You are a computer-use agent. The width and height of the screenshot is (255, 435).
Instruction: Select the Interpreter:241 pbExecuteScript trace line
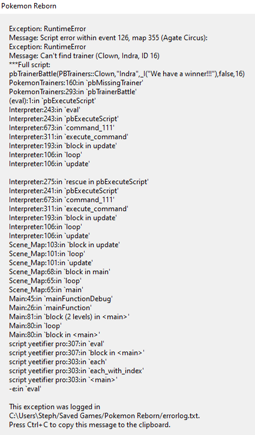click(x=64, y=191)
